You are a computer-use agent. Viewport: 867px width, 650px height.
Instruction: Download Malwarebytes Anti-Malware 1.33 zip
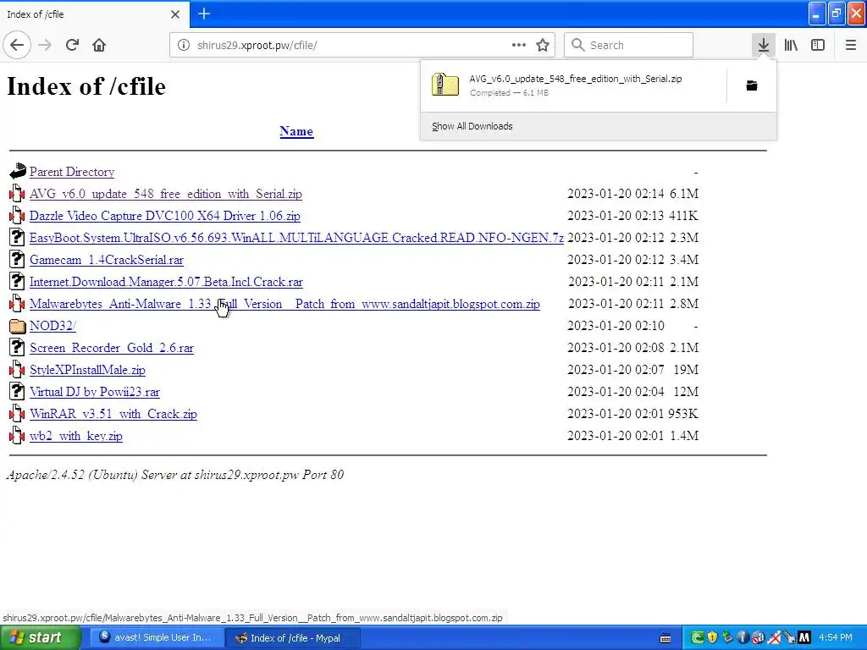284,304
